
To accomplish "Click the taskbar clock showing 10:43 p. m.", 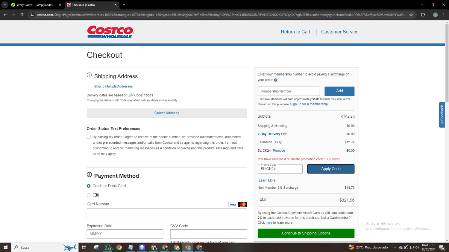I will [428, 247].
